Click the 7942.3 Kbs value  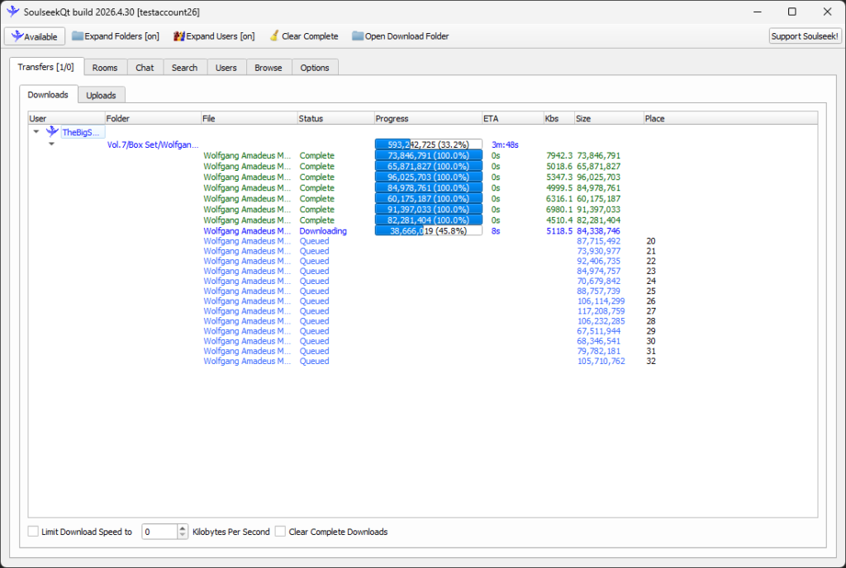click(559, 155)
